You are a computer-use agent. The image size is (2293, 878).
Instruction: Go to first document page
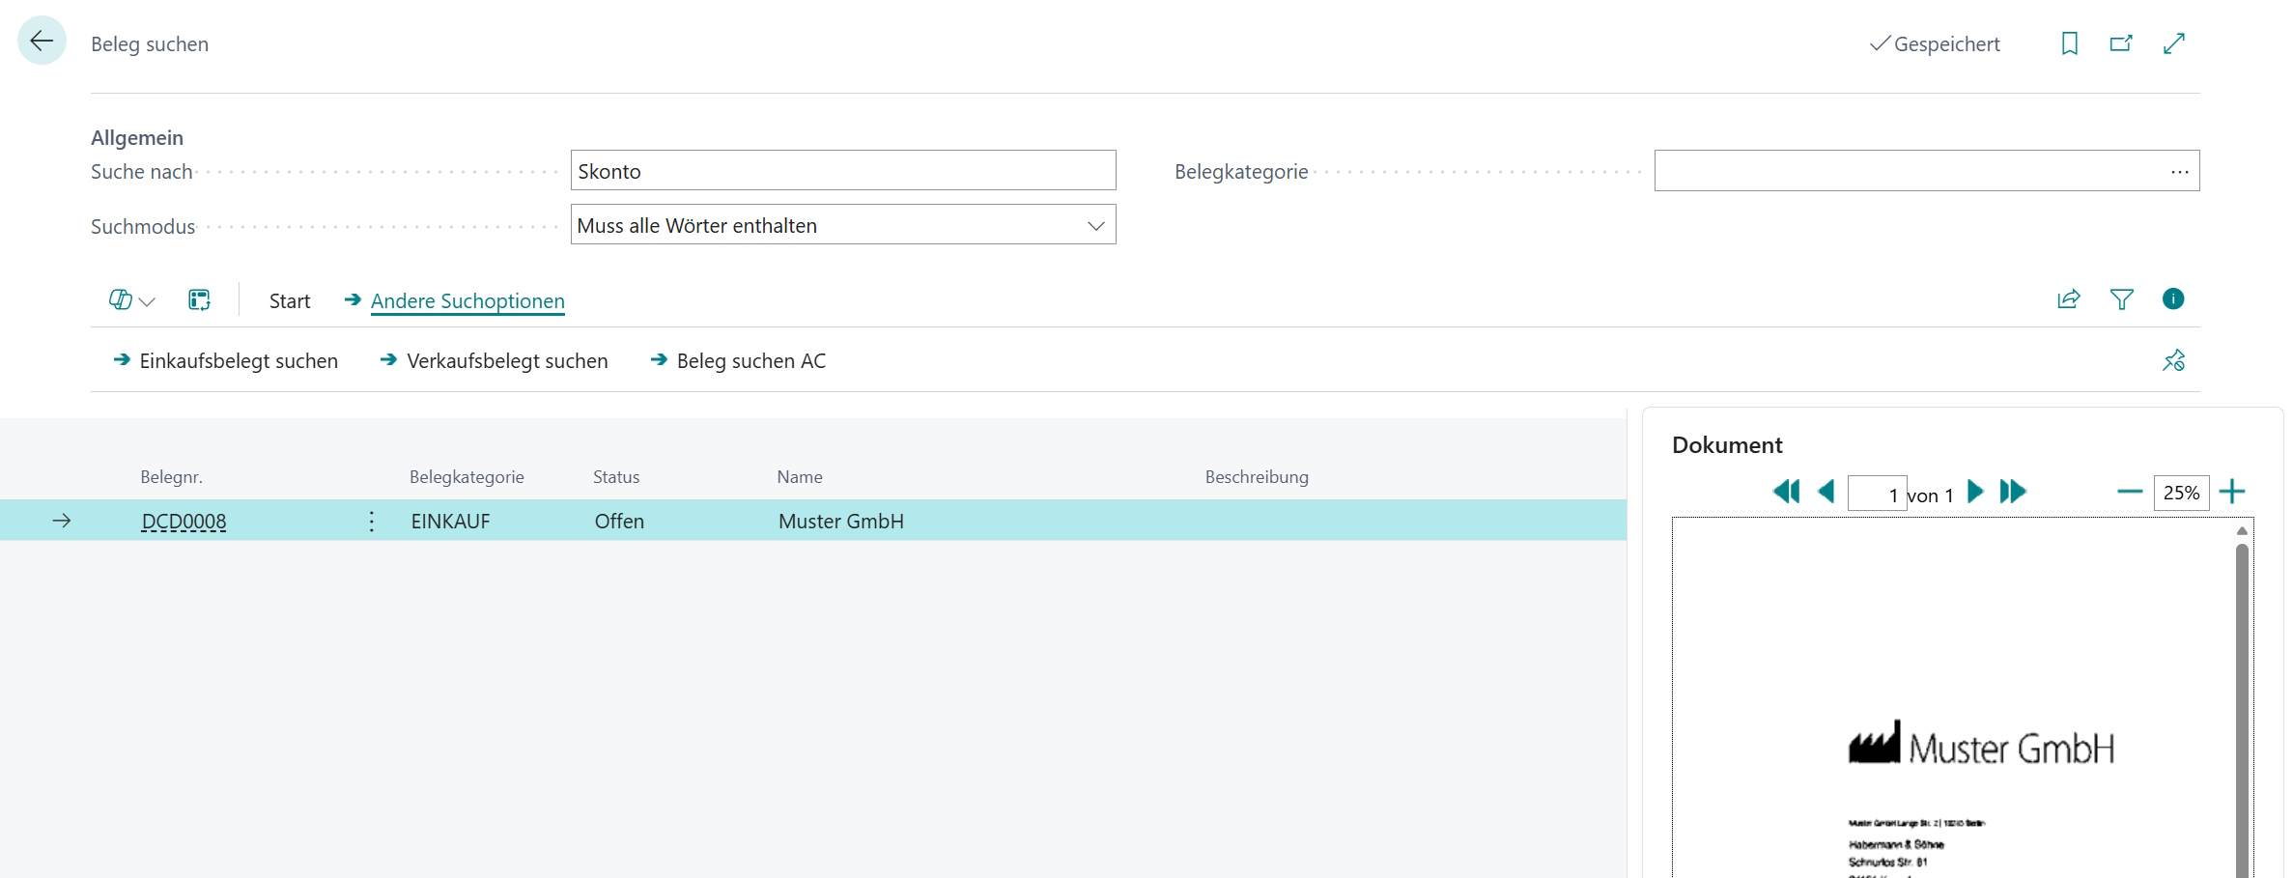click(x=1786, y=493)
